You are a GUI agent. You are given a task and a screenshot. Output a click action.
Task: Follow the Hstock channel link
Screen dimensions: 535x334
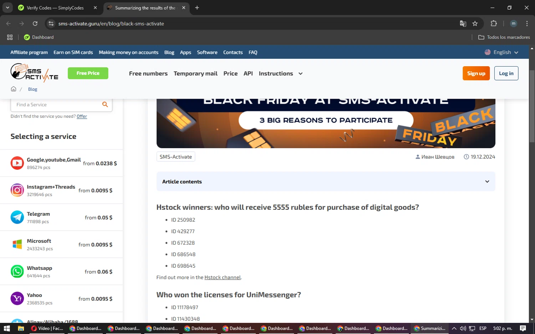click(x=223, y=277)
